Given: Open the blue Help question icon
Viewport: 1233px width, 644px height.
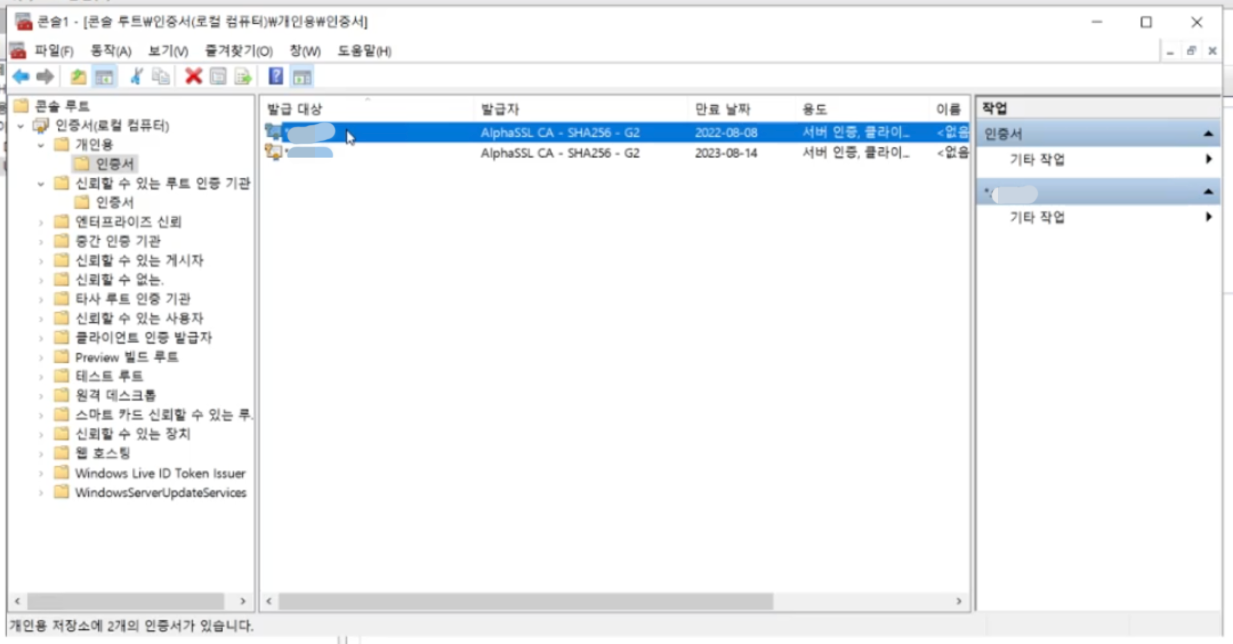Looking at the screenshot, I should click(276, 76).
